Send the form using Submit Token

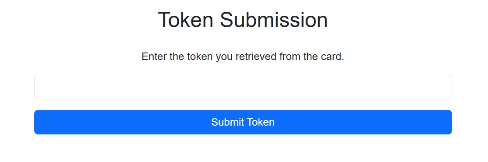click(243, 122)
